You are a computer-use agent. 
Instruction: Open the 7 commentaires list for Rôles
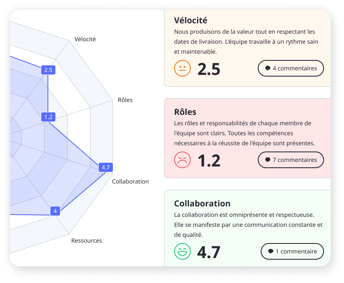(291, 160)
